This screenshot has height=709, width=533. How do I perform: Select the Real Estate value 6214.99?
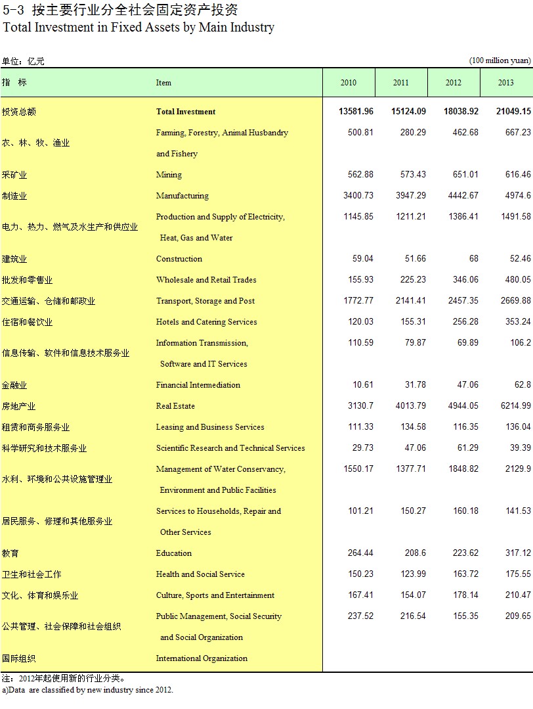516,405
